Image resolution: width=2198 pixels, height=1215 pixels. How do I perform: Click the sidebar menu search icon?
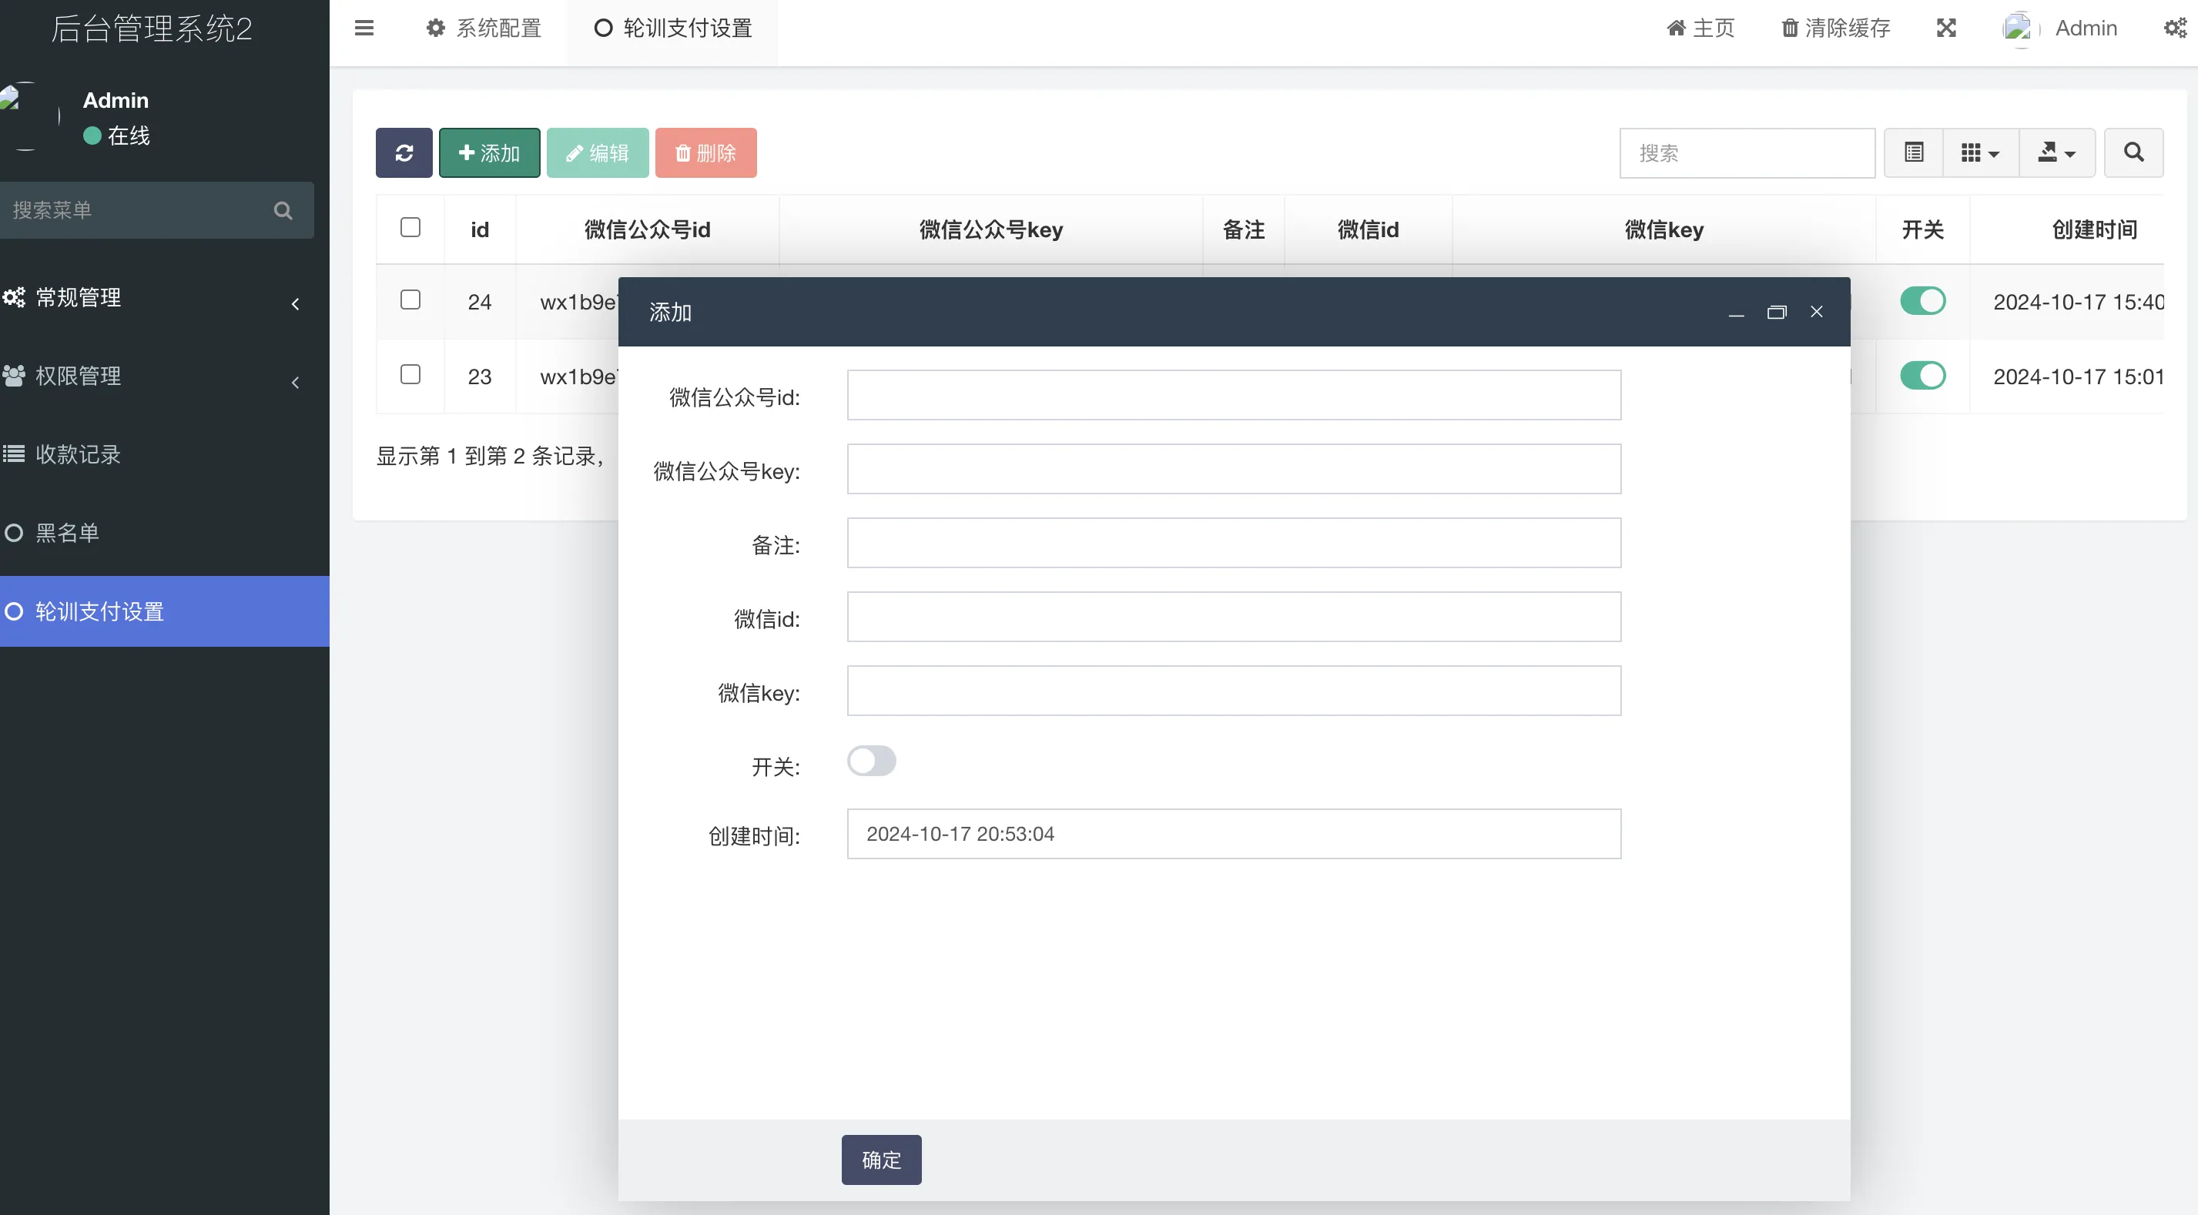coord(283,211)
